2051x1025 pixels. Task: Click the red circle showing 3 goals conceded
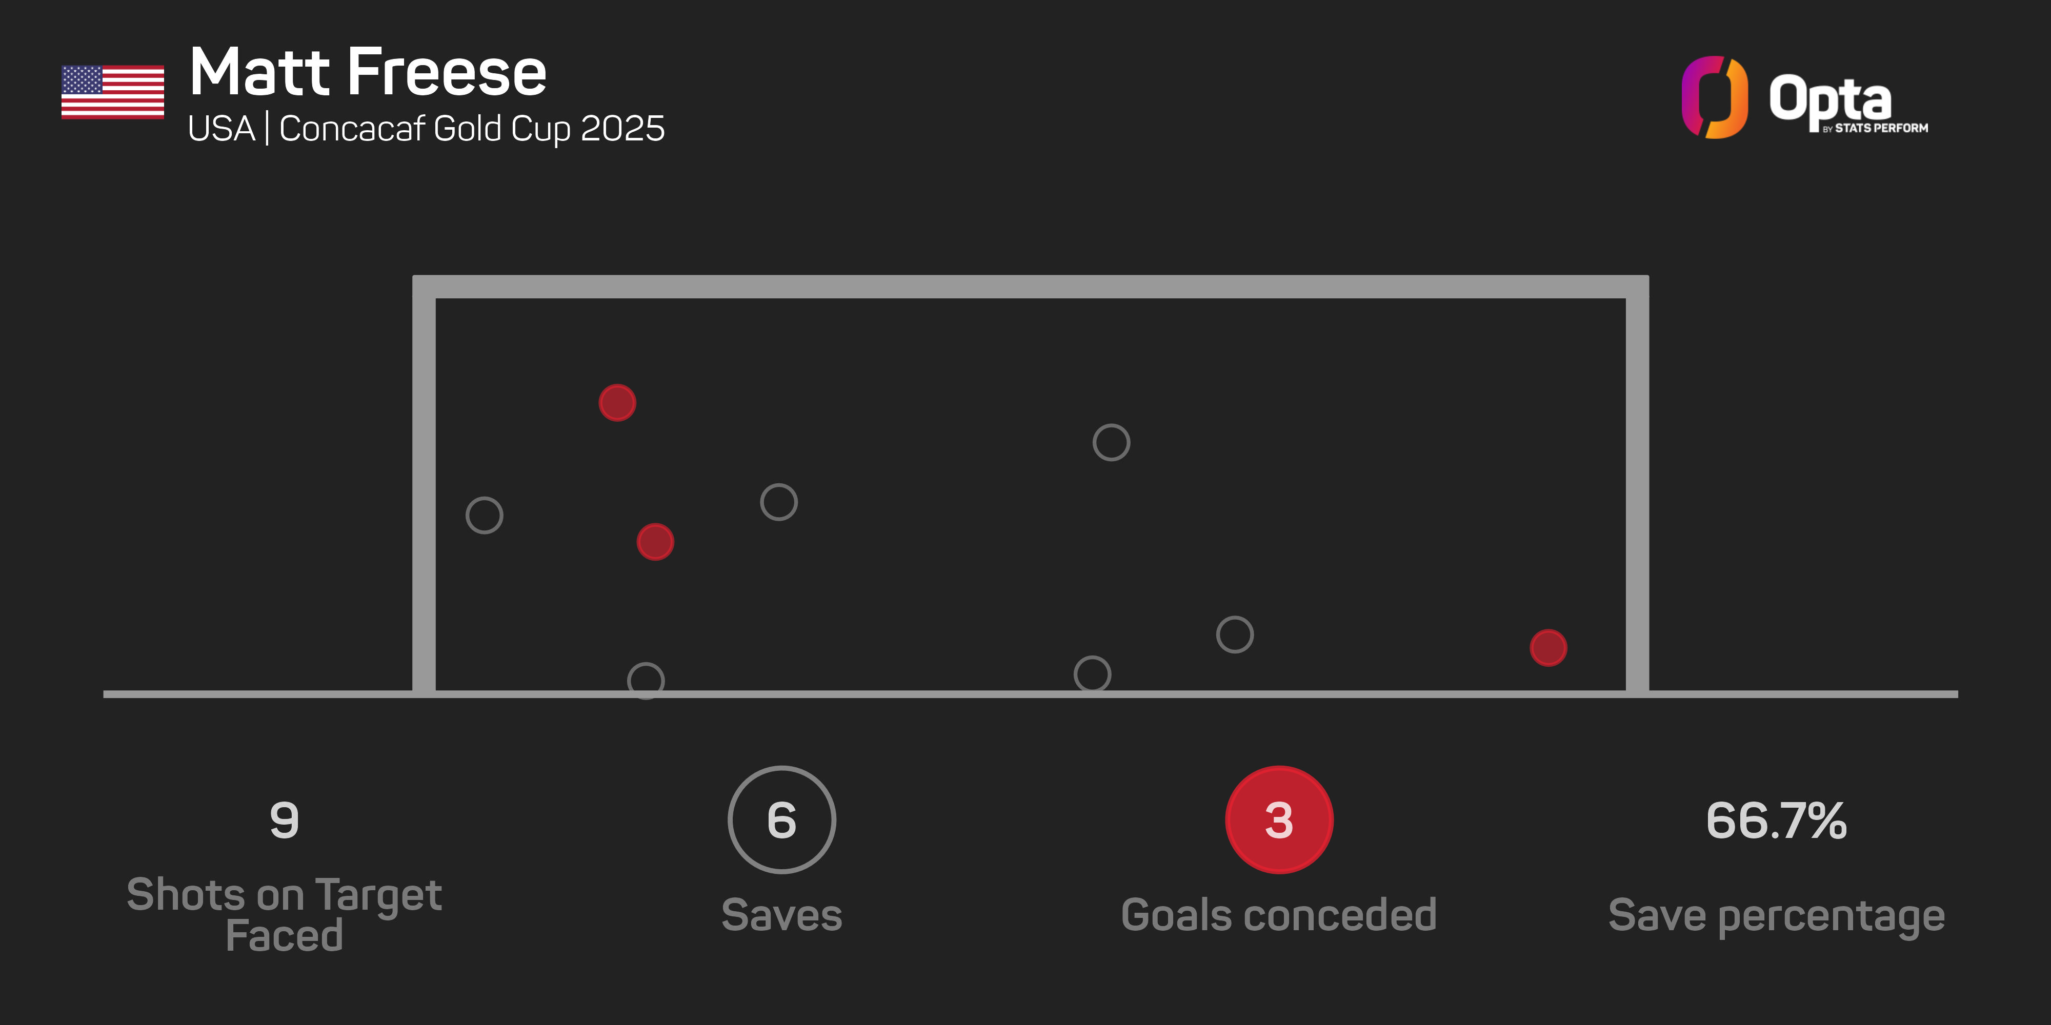[1279, 819]
